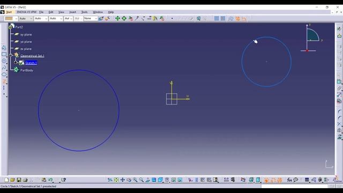Viewport: 343px width, 193px height.
Task: Open the third Auto line type dropdown
Action: [x=56, y=19]
